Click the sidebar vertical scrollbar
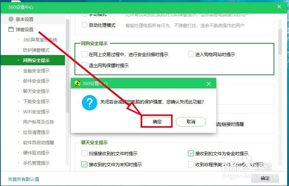Viewport: 289px width, 186px height. [x=68, y=66]
